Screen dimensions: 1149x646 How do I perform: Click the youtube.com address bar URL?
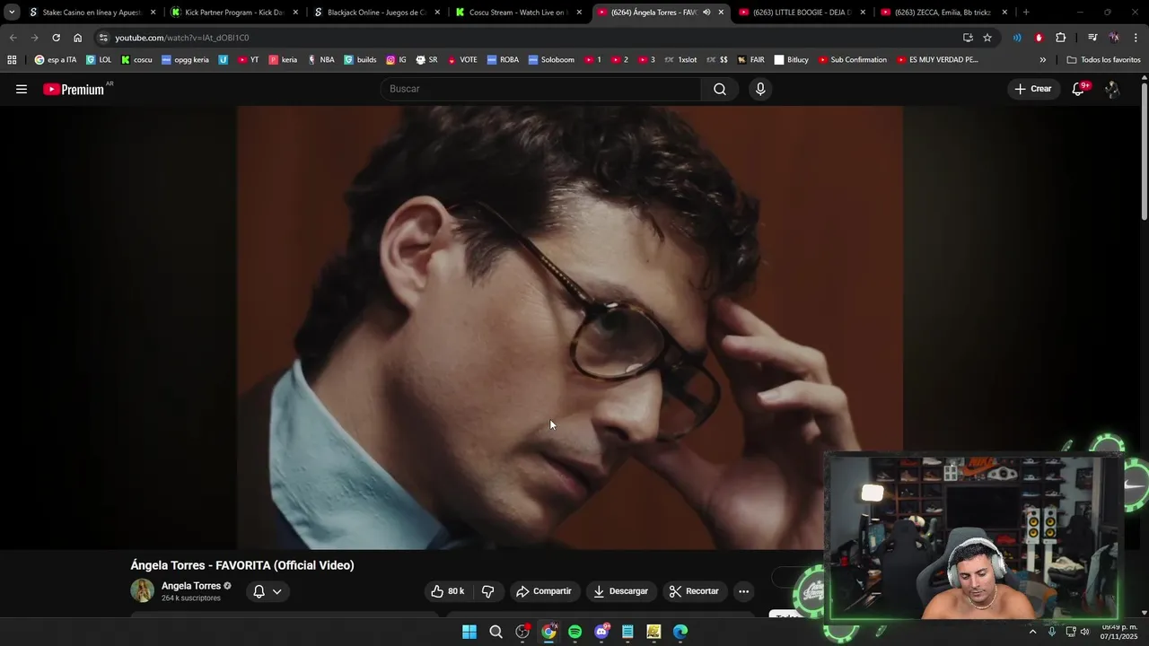[181, 38]
